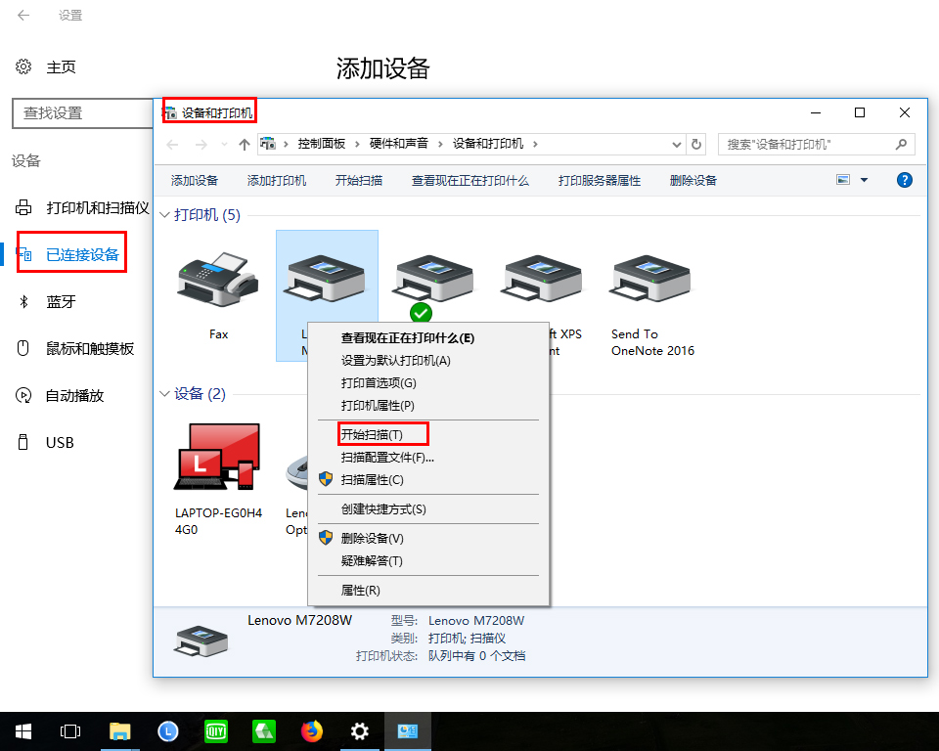This screenshot has width=939, height=751.
Task: Open the view options dropdown arrow
Action: pyautogui.click(x=864, y=180)
